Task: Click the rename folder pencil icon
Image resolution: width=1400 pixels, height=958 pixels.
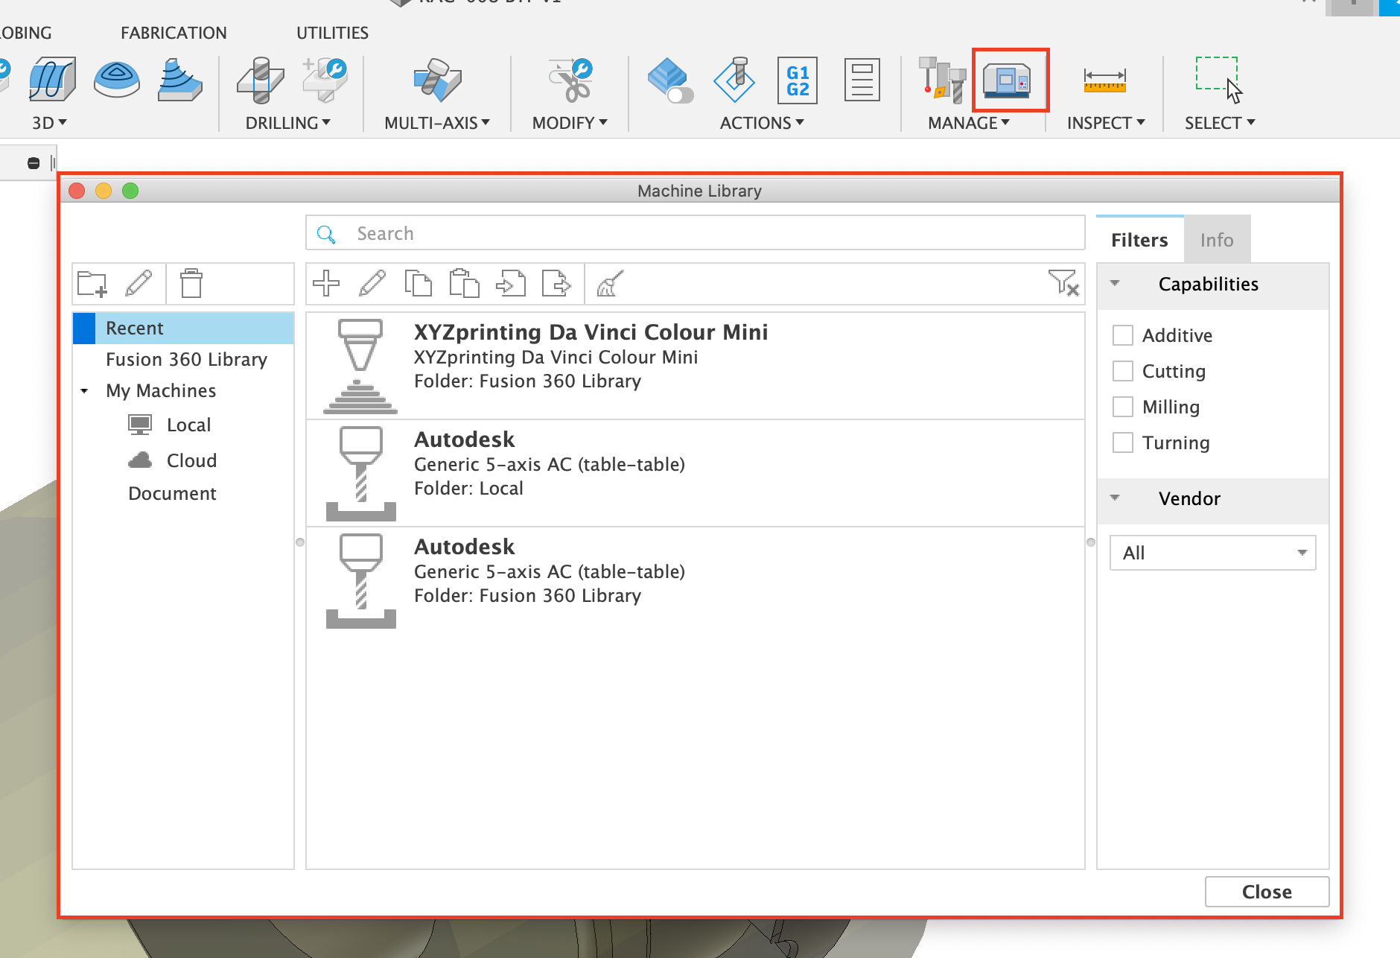Action: click(139, 284)
